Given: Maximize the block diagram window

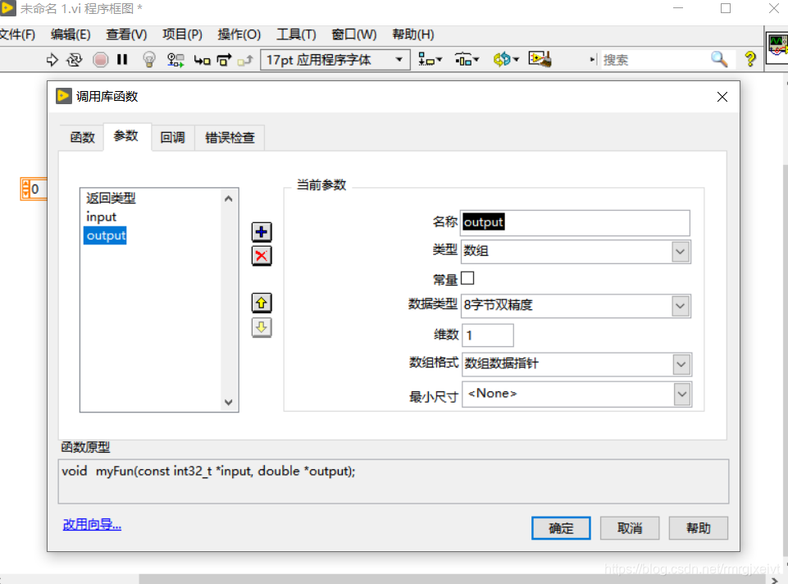Looking at the screenshot, I should pos(726,8).
